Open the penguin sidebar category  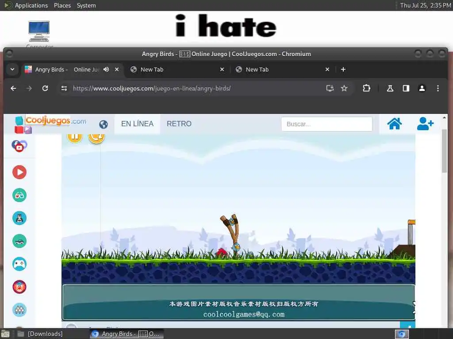tap(19, 218)
